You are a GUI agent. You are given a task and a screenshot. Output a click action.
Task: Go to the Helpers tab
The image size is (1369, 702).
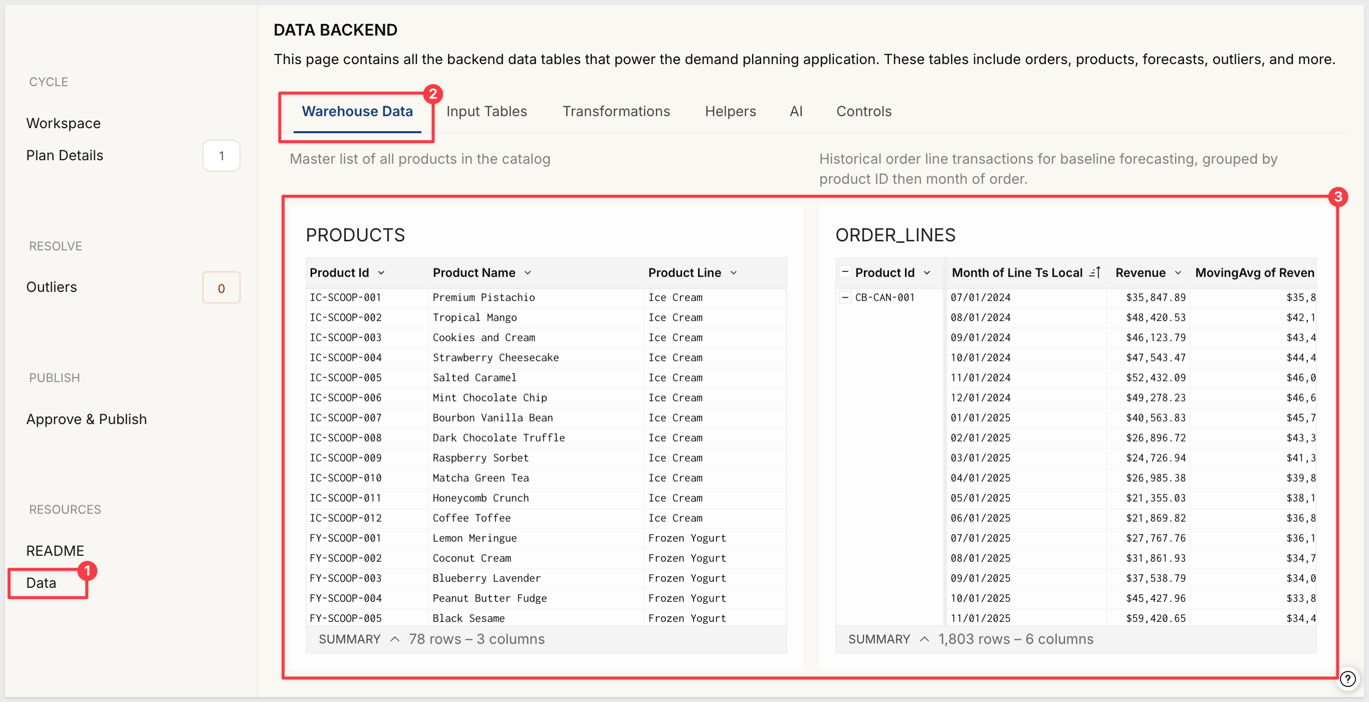731,111
